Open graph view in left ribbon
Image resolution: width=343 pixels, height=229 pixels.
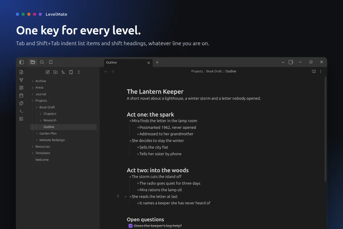click(x=21, y=80)
